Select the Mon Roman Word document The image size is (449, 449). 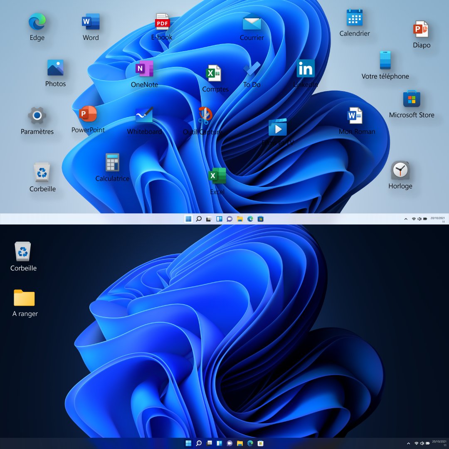tap(355, 116)
